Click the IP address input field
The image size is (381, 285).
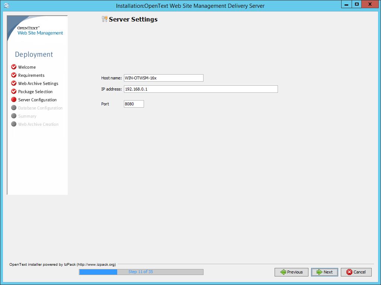(x=201, y=89)
